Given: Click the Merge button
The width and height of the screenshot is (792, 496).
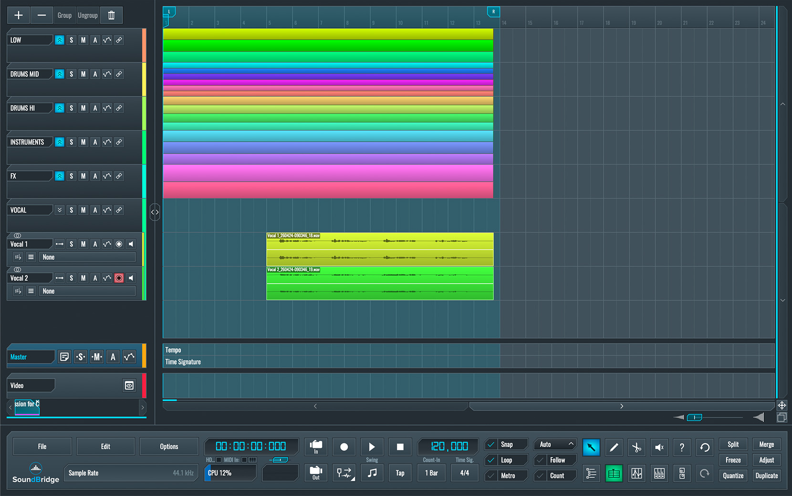Looking at the screenshot, I should 767,444.
